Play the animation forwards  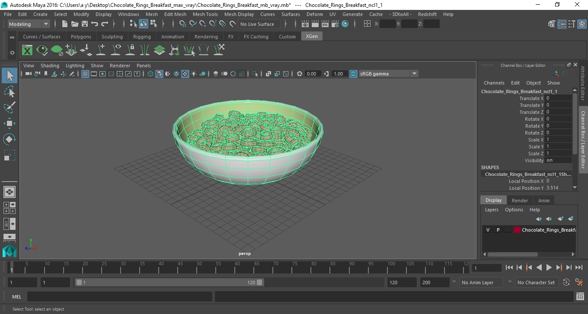(x=549, y=267)
